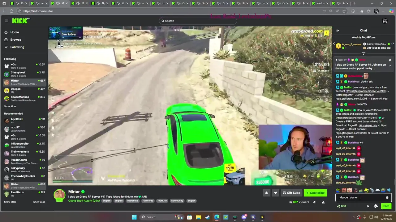Expand Following list with Show More
This screenshot has height=222, width=396.
coord(10,106)
